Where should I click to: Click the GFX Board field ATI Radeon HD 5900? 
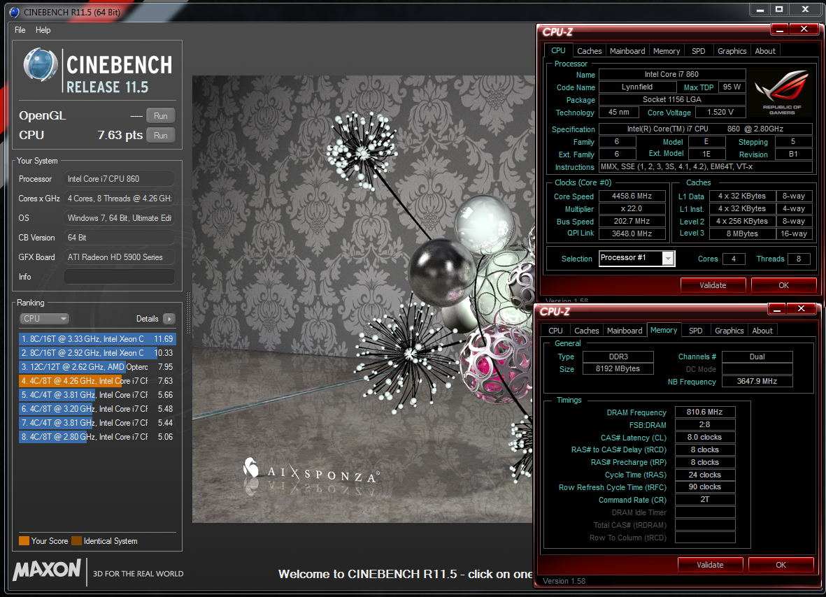point(119,257)
